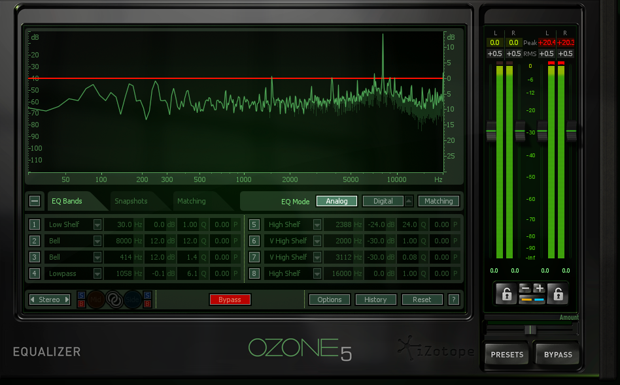Bypass the Side channel B button
This screenshot has width=620, height=385.
pos(148,303)
